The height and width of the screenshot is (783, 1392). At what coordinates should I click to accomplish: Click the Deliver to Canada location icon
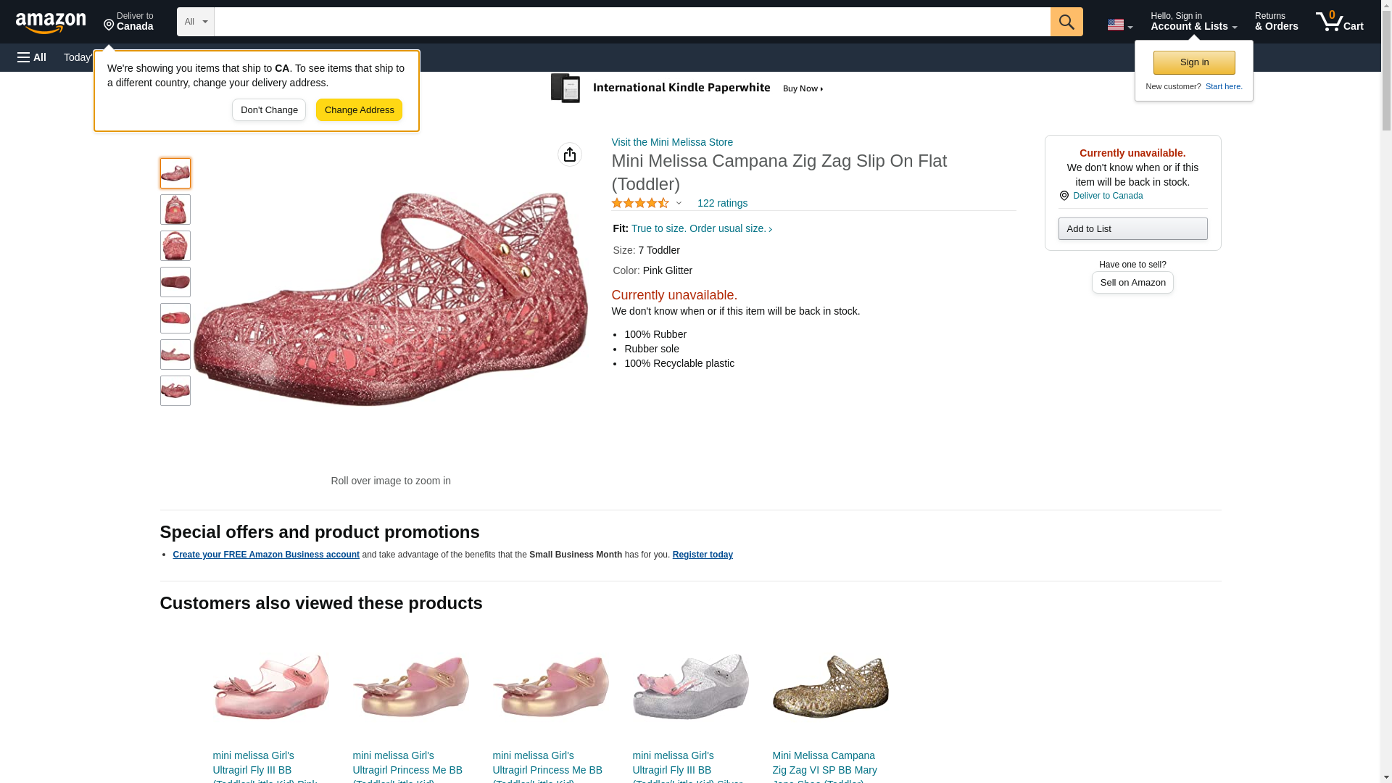[x=1064, y=196]
